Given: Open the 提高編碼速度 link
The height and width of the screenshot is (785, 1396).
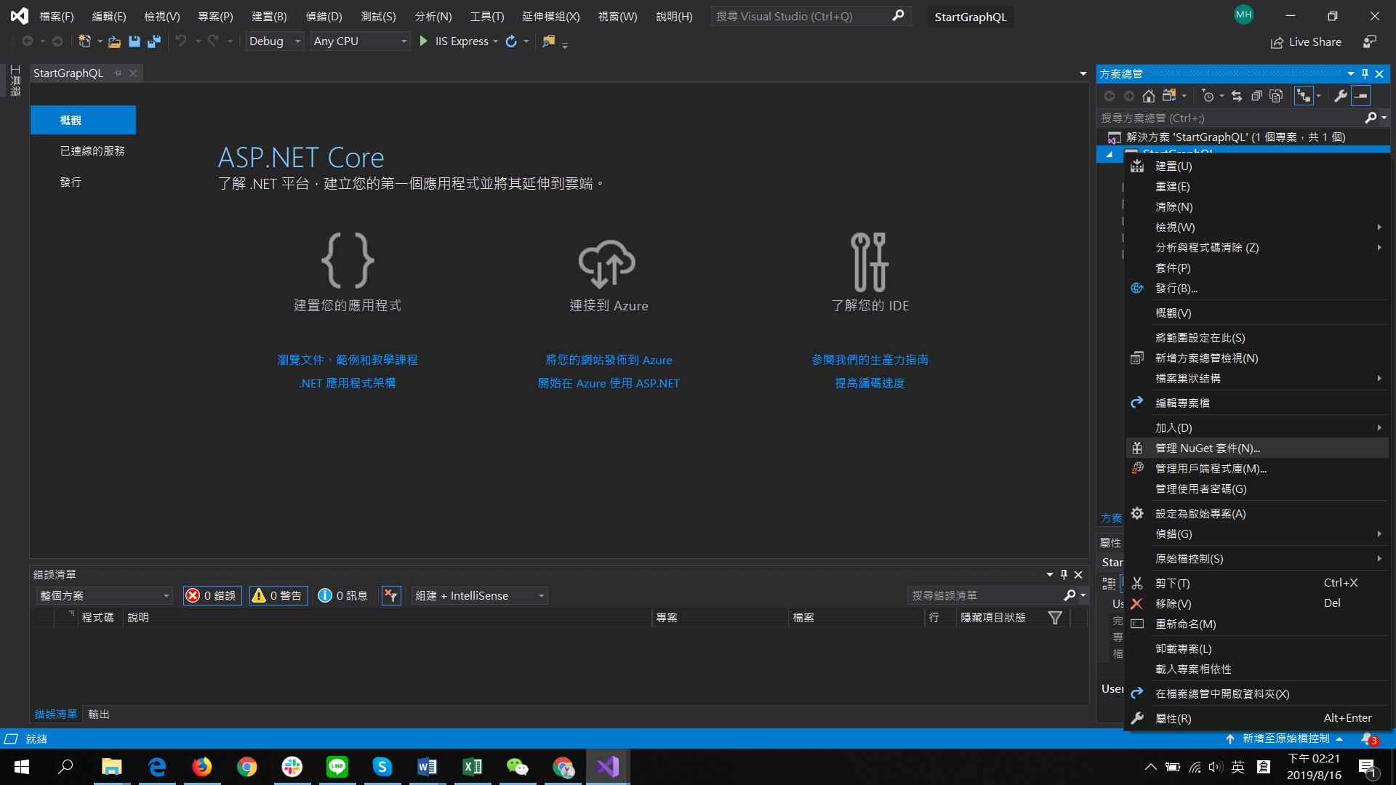Looking at the screenshot, I should click(870, 383).
